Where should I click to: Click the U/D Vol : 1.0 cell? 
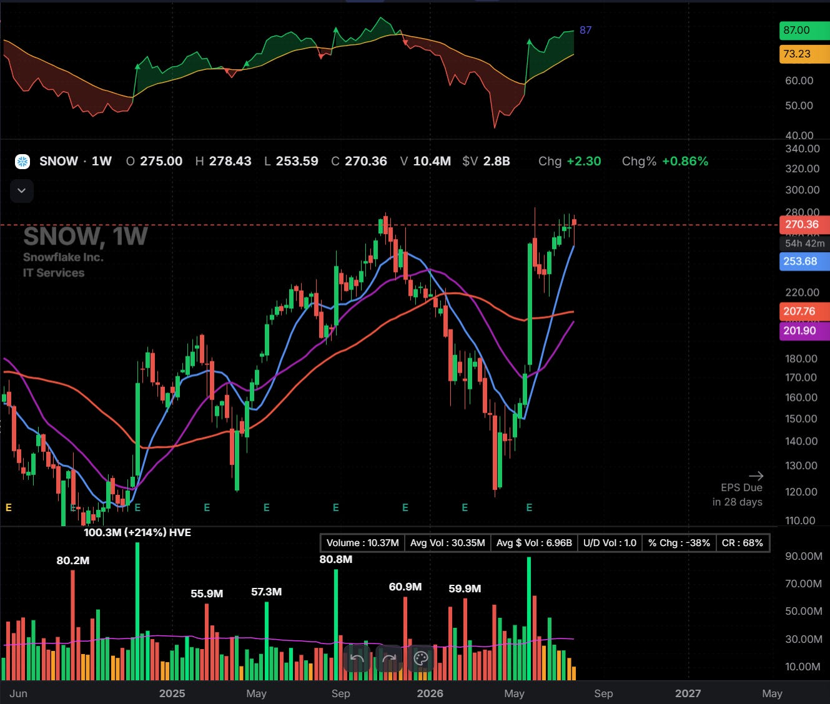tap(610, 543)
